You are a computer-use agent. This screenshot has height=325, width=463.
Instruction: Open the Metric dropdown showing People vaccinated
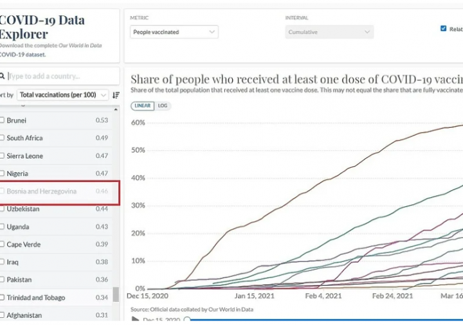click(x=174, y=32)
